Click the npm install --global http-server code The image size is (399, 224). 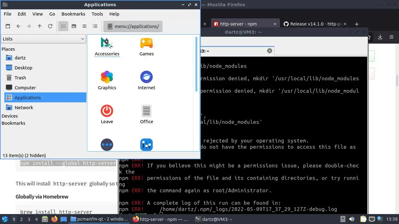(x=68, y=163)
